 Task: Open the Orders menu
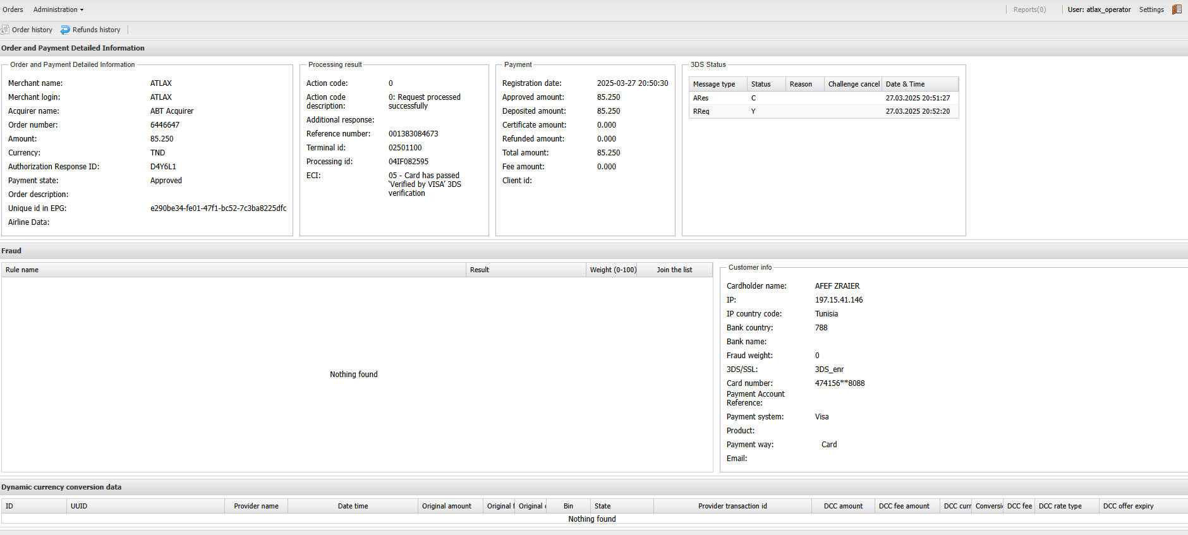pos(13,9)
